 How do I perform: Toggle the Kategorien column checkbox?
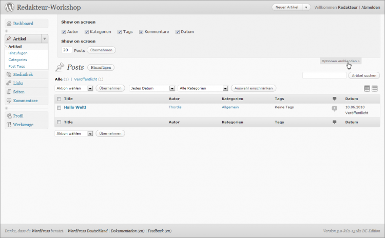[93, 32]
